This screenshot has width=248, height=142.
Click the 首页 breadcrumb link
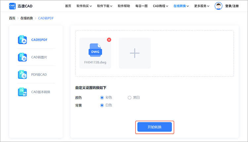(12, 18)
